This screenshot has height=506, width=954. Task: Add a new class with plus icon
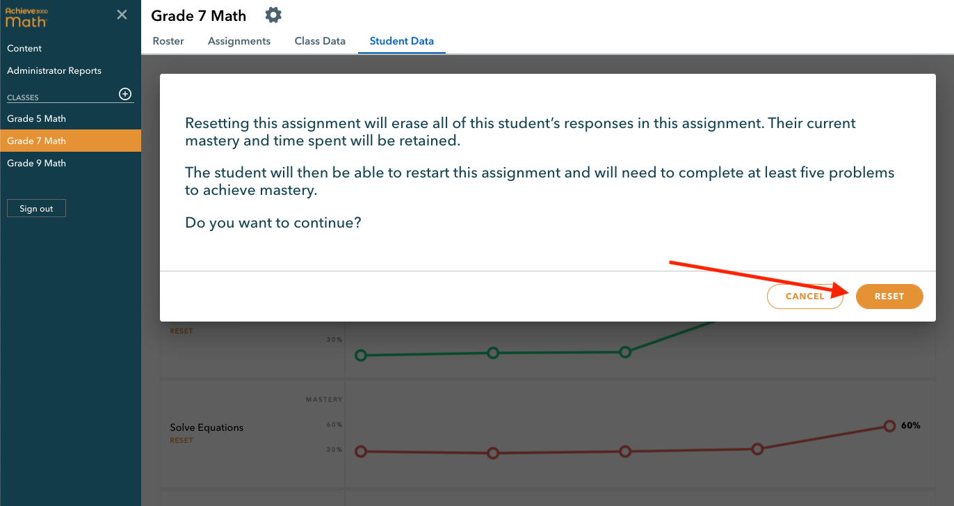coord(125,94)
